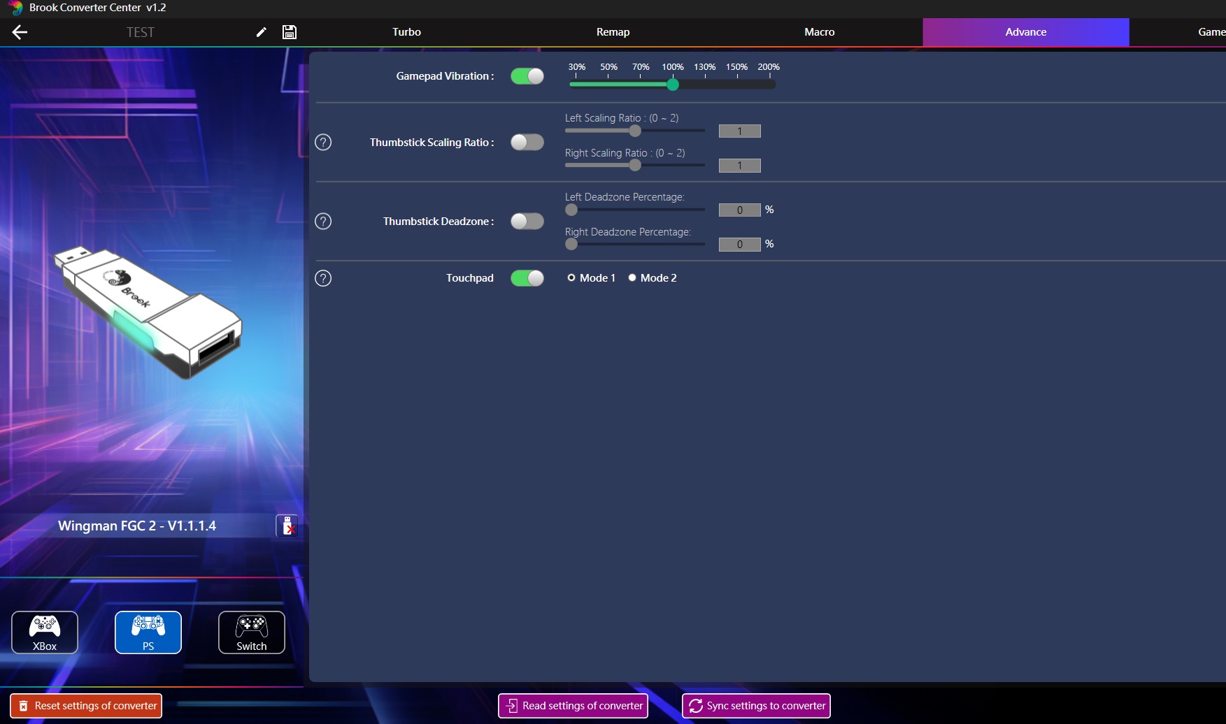
Task: Click the Right Deadzone percentage value field
Action: click(739, 245)
